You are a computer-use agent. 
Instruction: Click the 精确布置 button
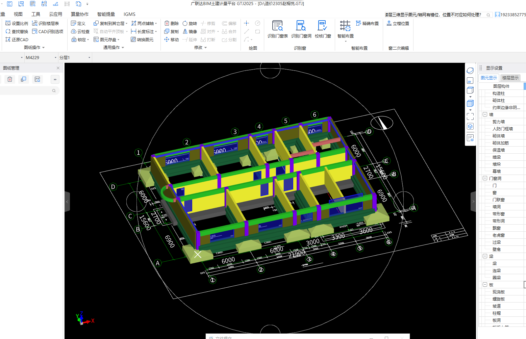367,23
